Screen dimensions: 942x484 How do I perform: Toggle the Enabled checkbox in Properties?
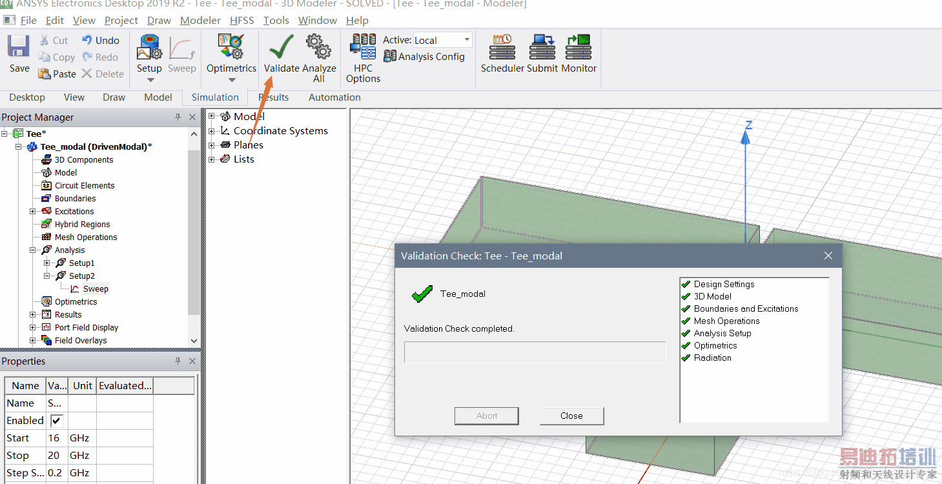(x=57, y=420)
